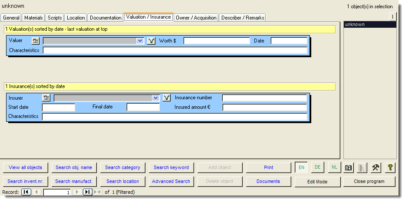Jump to the first record
402x199 pixels.
point(26,192)
